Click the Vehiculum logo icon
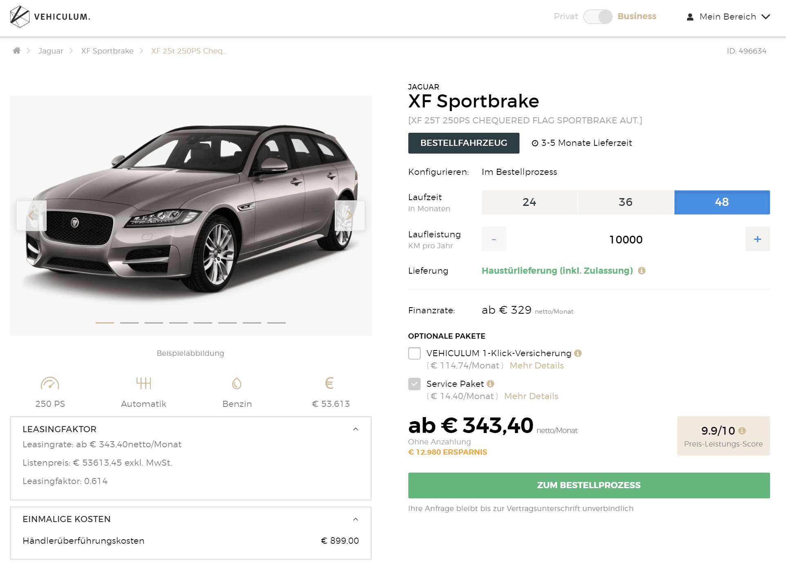The width and height of the screenshot is (786, 567). pyautogui.click(x=20, y=17)
